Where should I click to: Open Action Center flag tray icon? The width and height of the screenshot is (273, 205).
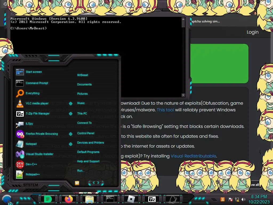(231, 199)
